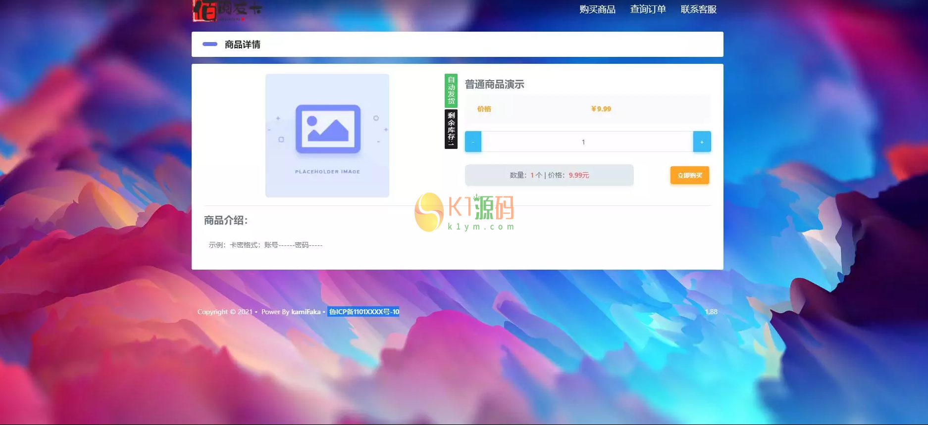Select the 普通商品演示 product title
The image size is (928, 425).
click(x=494, y=85)
